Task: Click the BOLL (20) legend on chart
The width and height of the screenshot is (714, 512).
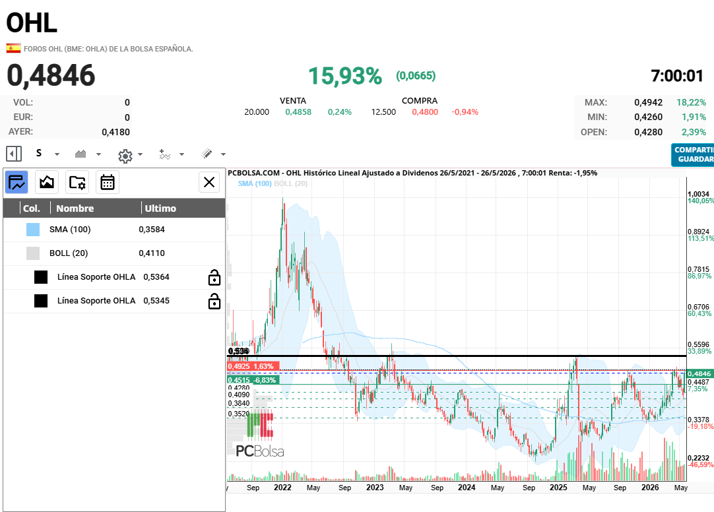Action: [290, 183]
